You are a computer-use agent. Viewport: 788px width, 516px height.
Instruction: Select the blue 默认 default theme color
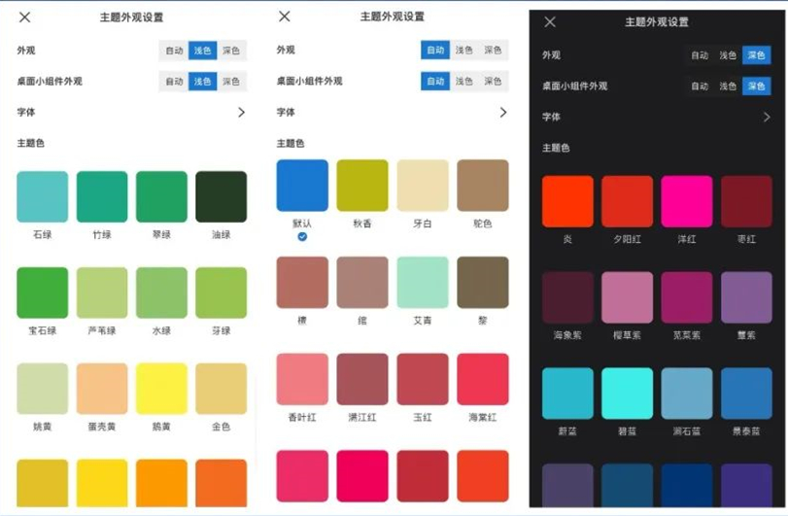tap(302, 186)
